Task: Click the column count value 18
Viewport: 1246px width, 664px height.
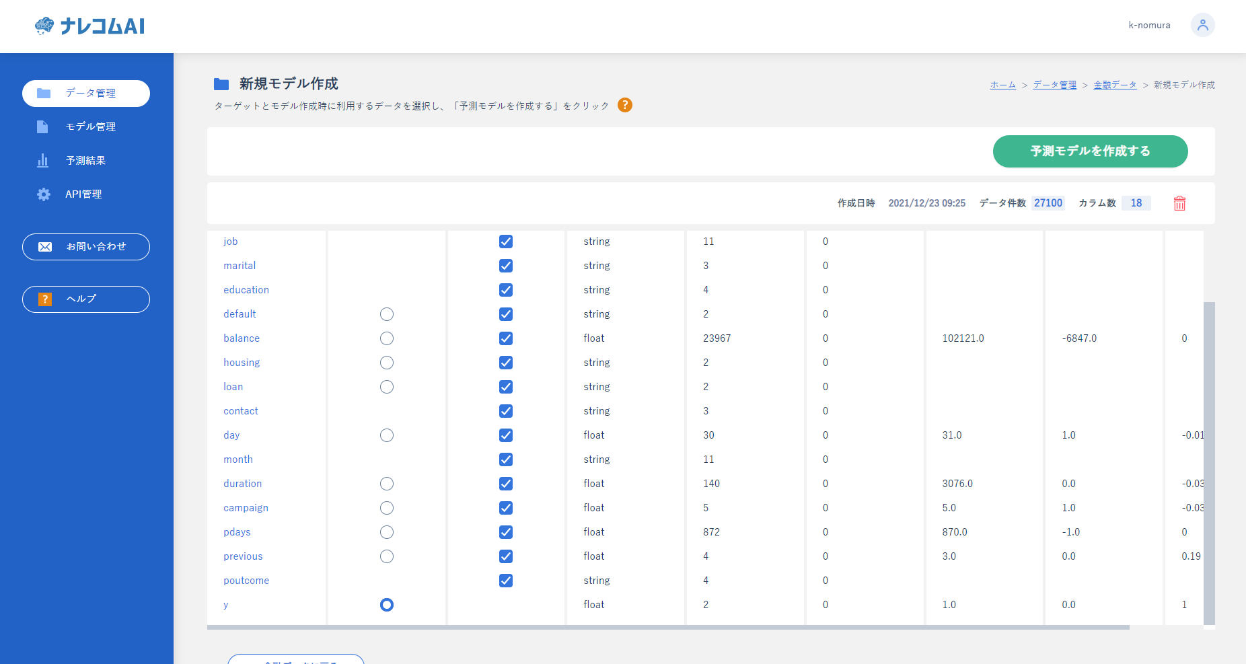Action: (1136, 203)
